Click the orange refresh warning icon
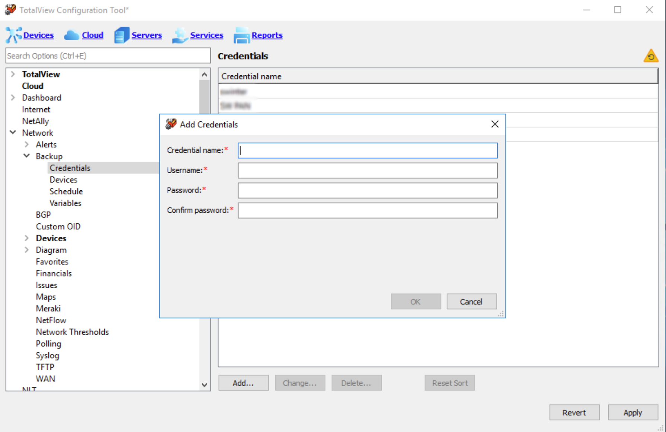The width and height of the screenshot is (666, 432). [x=651, y=56]
